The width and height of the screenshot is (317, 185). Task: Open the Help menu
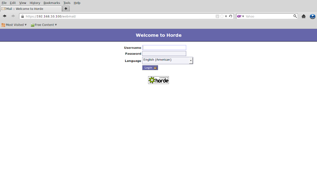click(77, 3)
